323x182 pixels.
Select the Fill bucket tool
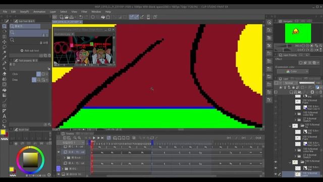(x=4, y=90)
